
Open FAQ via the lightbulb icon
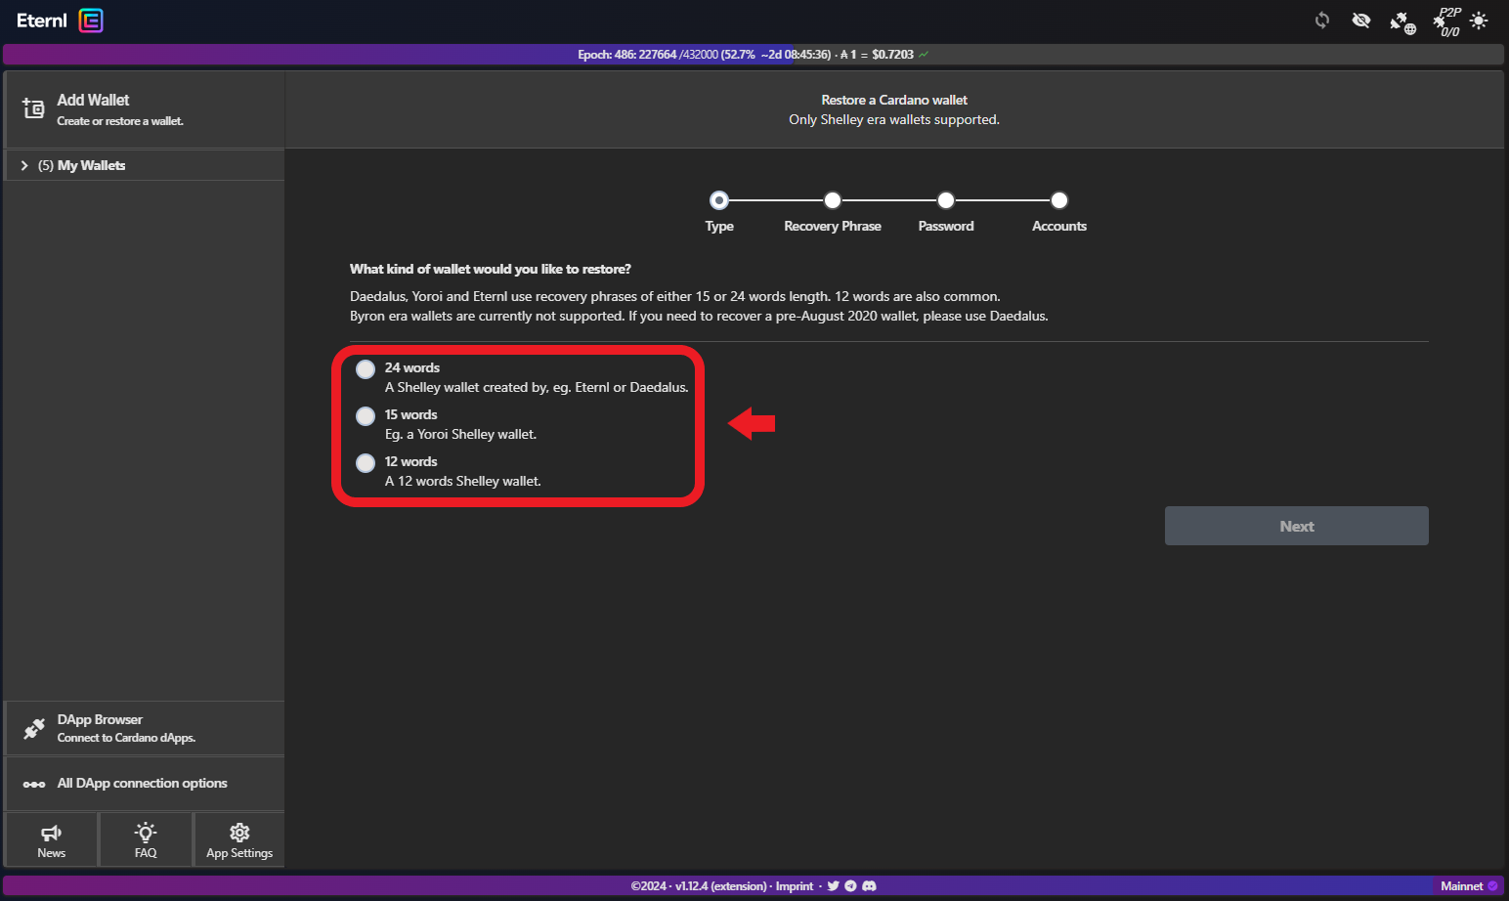coord(146,833)
